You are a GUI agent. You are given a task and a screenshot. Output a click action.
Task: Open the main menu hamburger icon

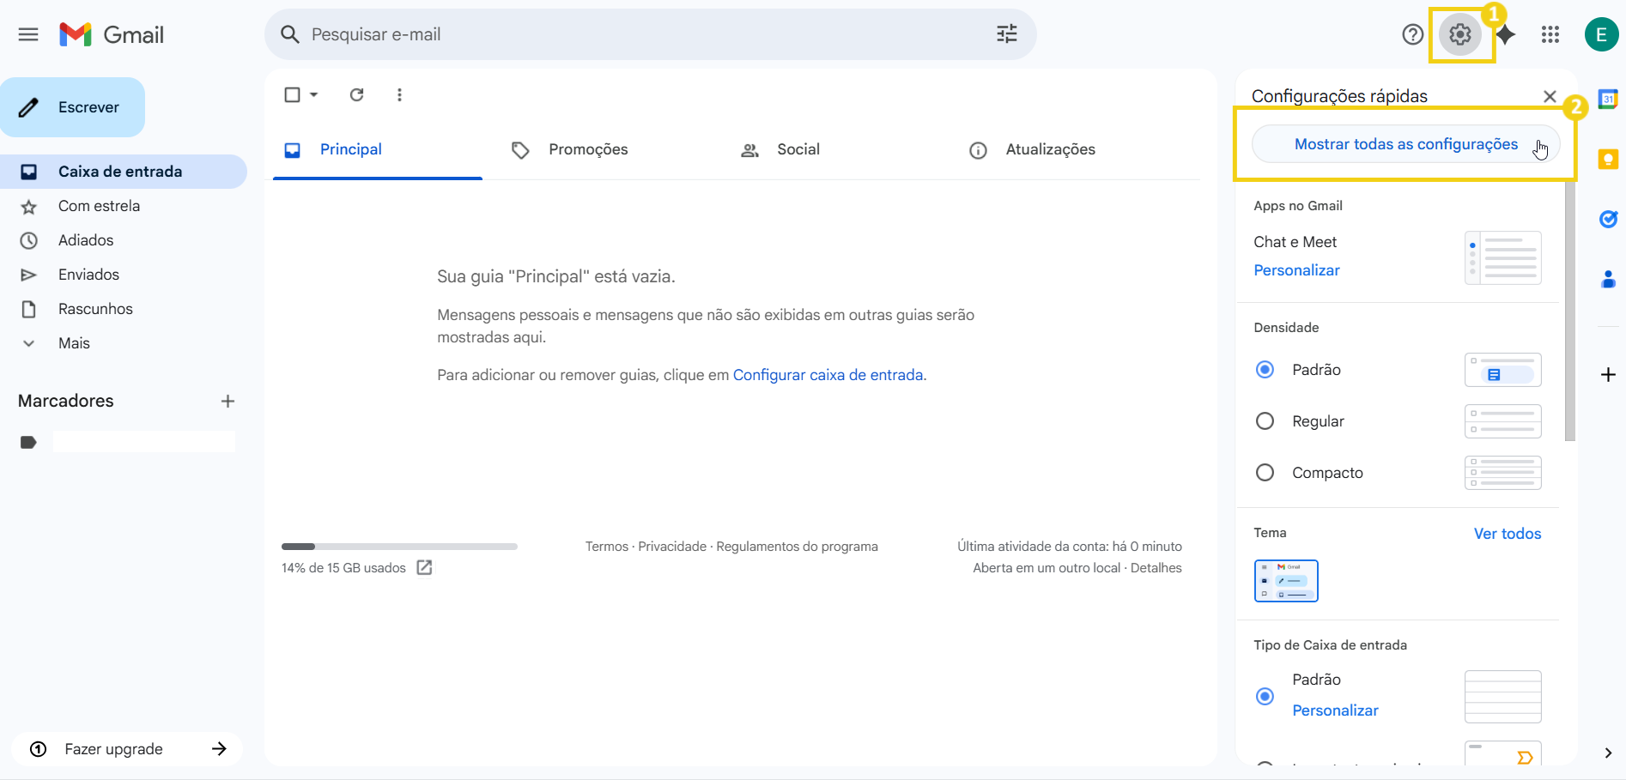(x=28, y=34)
